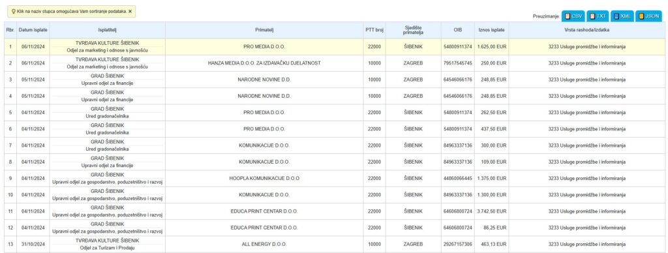Sort table by Isplatitelj column header

click(x=108, y=30)
